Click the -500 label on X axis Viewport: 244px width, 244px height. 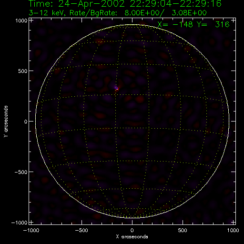click(81, 230)
